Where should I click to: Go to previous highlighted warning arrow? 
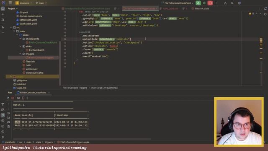tap(257, 13)
